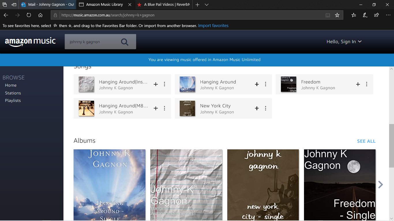Add Hanging Around(M8… song with plus
394x221 pixels.
tap(156, 108)
